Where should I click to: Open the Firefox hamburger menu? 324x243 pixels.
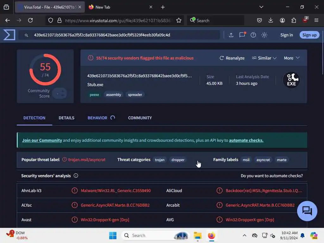[x=316, y=20]
